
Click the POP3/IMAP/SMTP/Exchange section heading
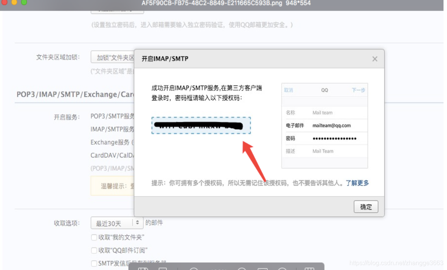tap(75, 94)
